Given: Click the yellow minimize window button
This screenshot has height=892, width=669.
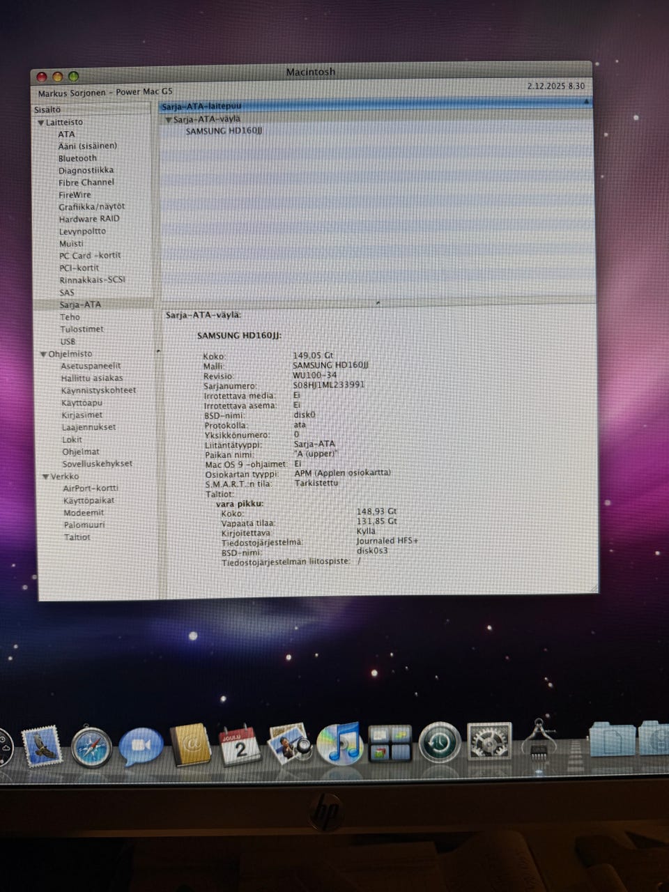Looking at the screenshot, I should point(57,77).
